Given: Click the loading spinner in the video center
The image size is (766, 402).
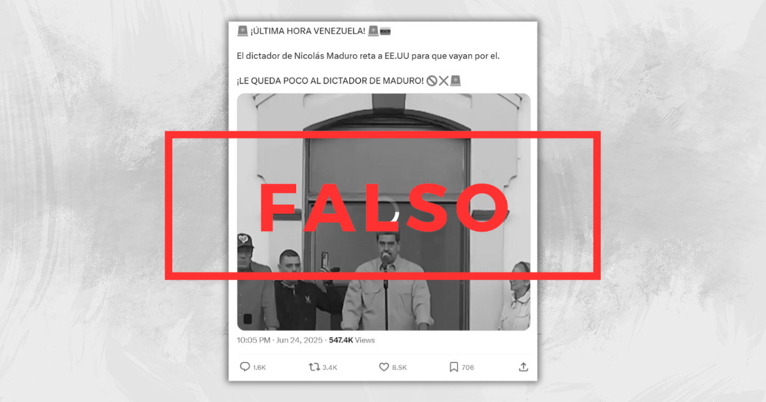Looking at the screenshot, I should (x=391, y=212).
